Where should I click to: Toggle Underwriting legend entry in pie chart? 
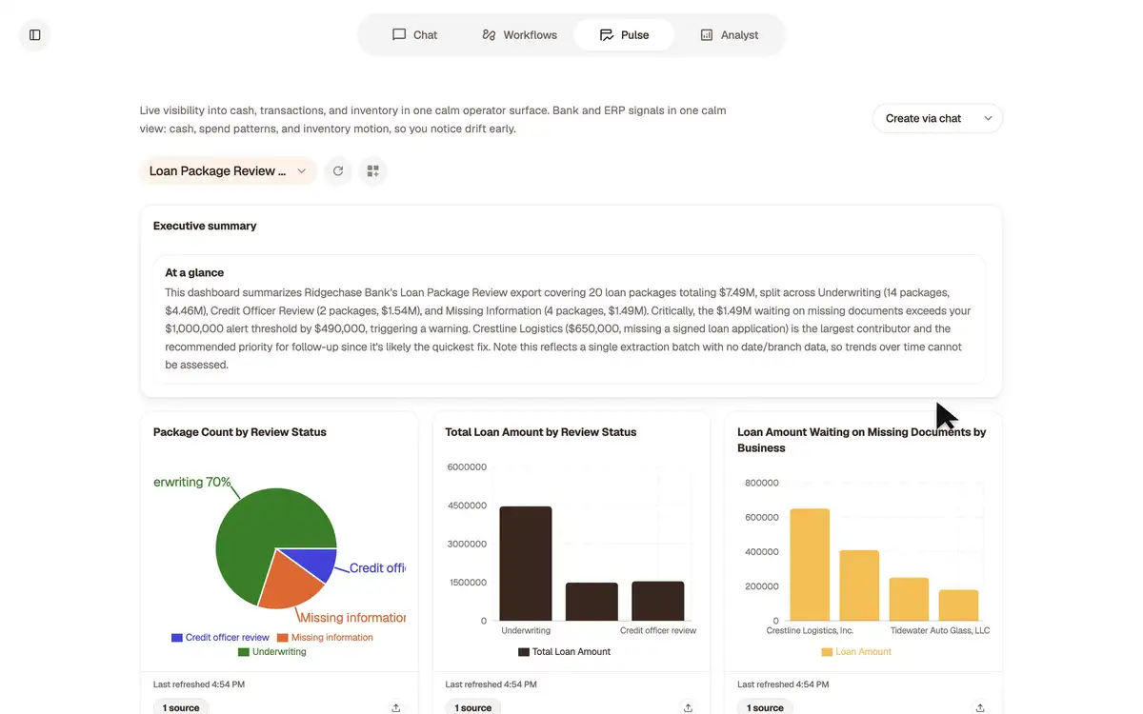(x=272, y=652)
